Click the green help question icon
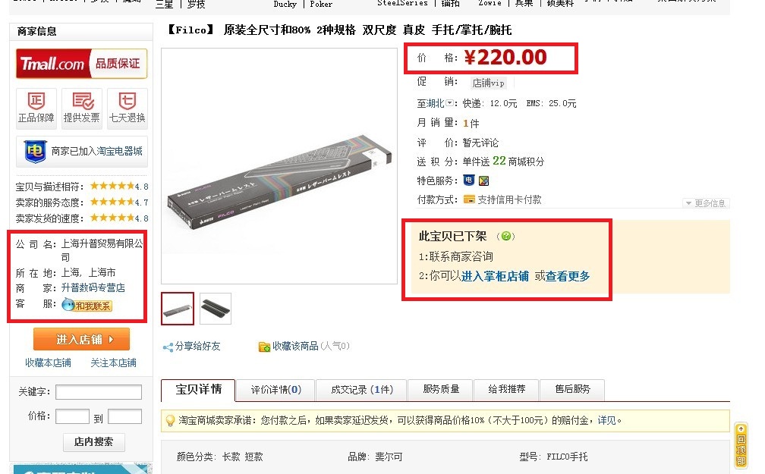The image size is (765, 474). tap(505, 236)
